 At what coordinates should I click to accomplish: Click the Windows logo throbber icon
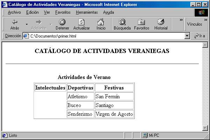tap(201, 13)
